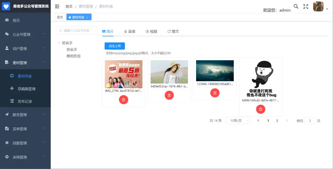
Task: Click the icon beside 菜单管理
Action: 7,129
